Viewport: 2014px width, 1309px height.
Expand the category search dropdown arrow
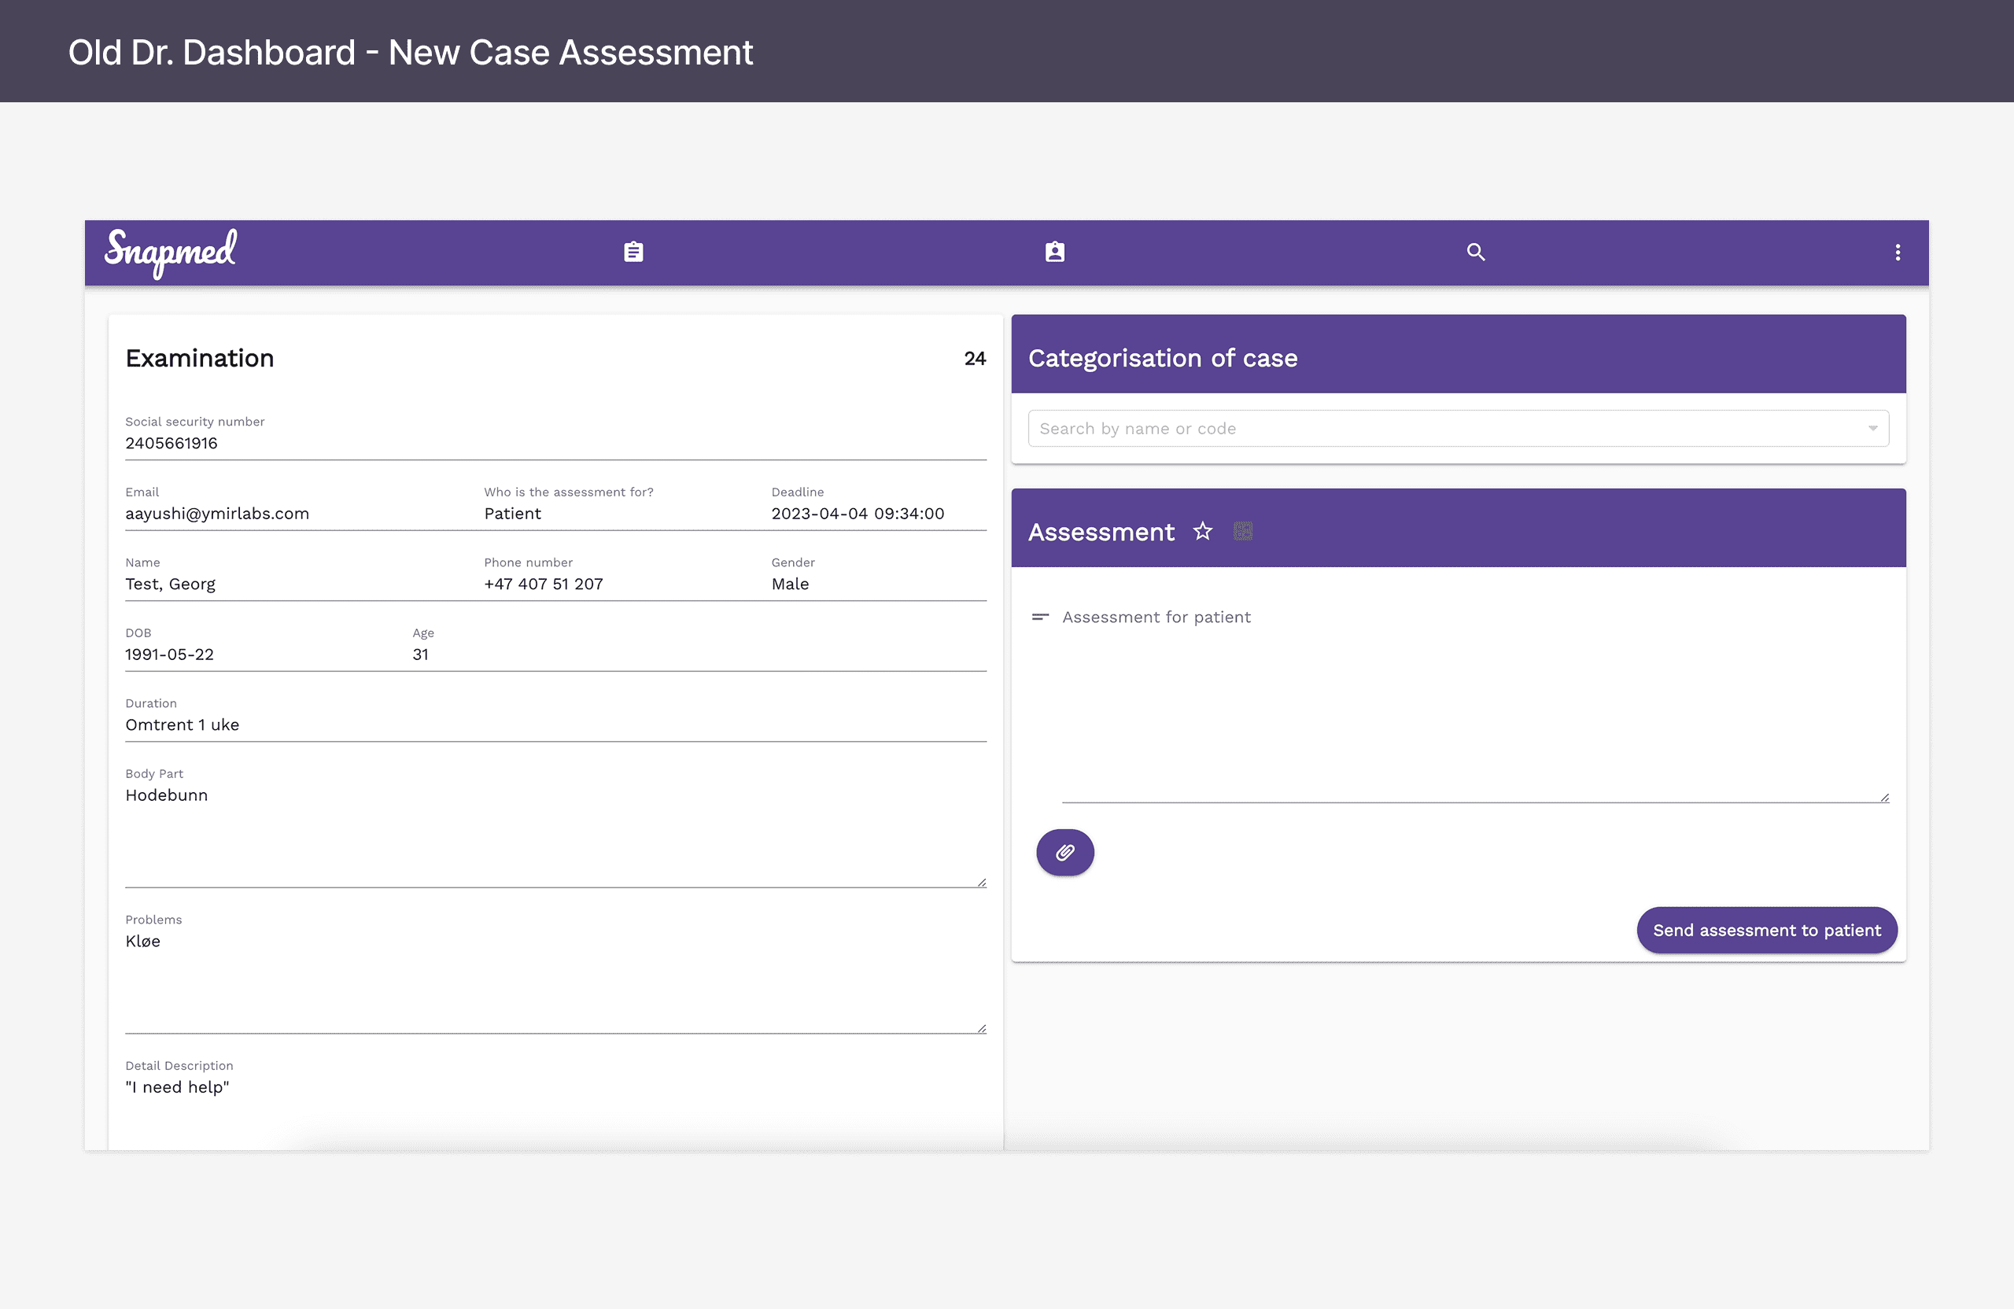1872,428
